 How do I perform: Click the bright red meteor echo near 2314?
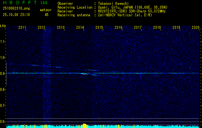click(x=84, y=74)
